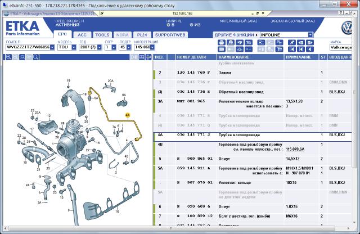Click the question-marks icon beside the printer row
The height and width of the screenshot is (234, 360).
pyautogui.click(x=249, y=43)
